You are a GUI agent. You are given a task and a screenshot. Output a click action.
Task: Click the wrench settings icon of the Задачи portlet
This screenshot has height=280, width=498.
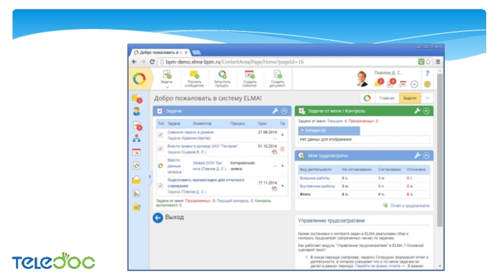pos(275,111)
